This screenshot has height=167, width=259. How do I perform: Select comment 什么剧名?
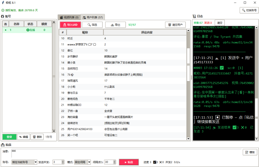point(109,87)
